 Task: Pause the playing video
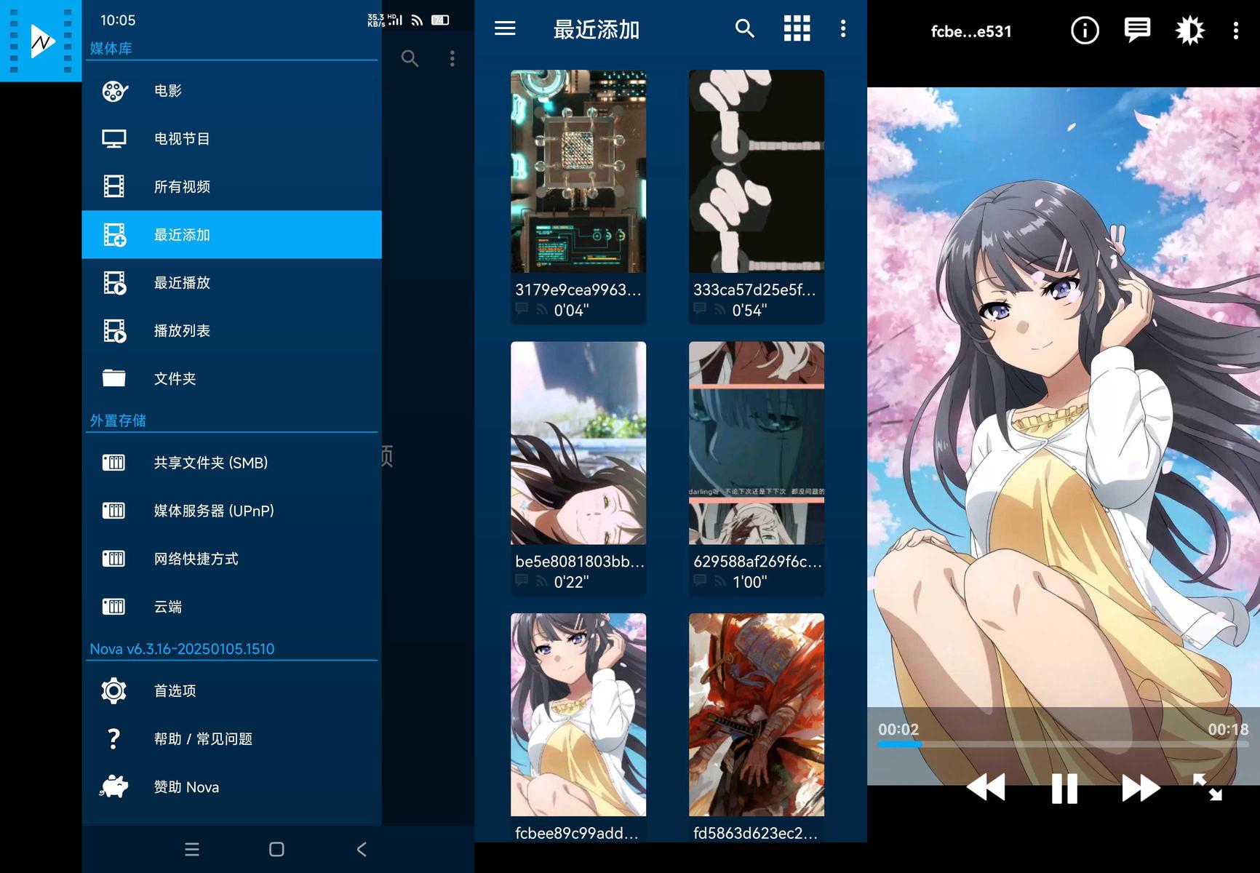coord(1064,789)
